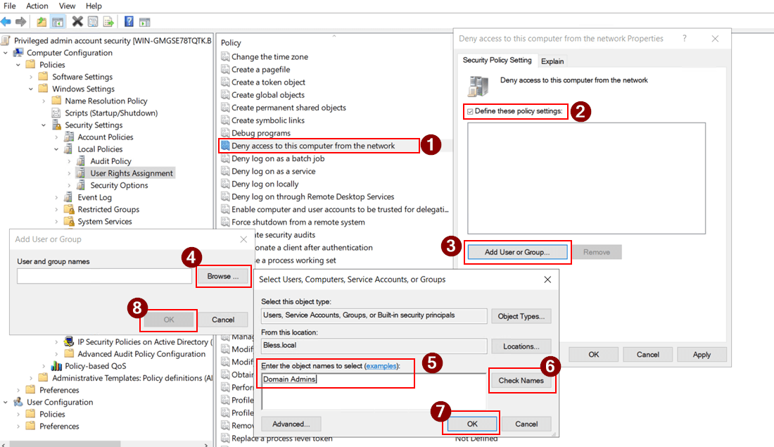Click the Forward navigation arrow
Image resolution: width=774 pixels, height=447 pixels.
(x=22, y=21)
